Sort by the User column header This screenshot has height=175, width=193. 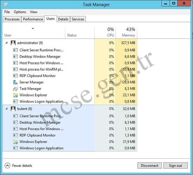point(34,33)
